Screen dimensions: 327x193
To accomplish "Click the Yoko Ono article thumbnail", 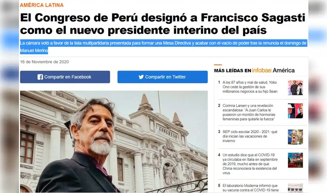I will coord(295,88).
